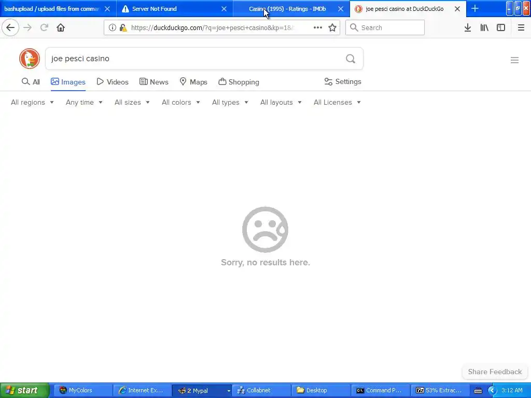The image size is (531, 398).
Task: Show site information for duckduckgo.com
Action: point(113,27)
